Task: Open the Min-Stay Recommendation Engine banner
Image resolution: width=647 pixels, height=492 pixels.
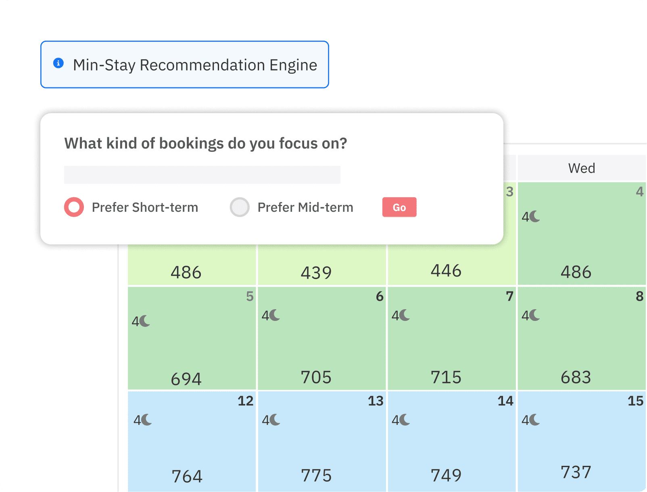Action: [185, 64]
